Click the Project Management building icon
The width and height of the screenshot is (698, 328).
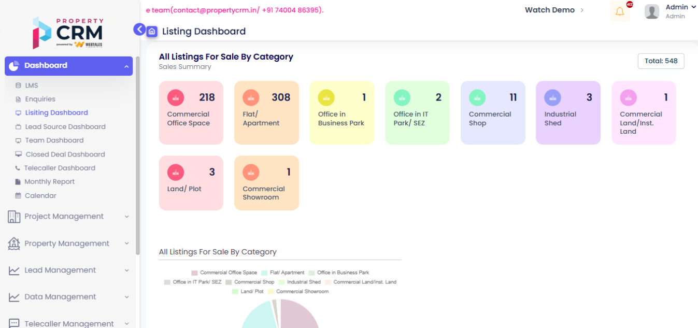14,217
